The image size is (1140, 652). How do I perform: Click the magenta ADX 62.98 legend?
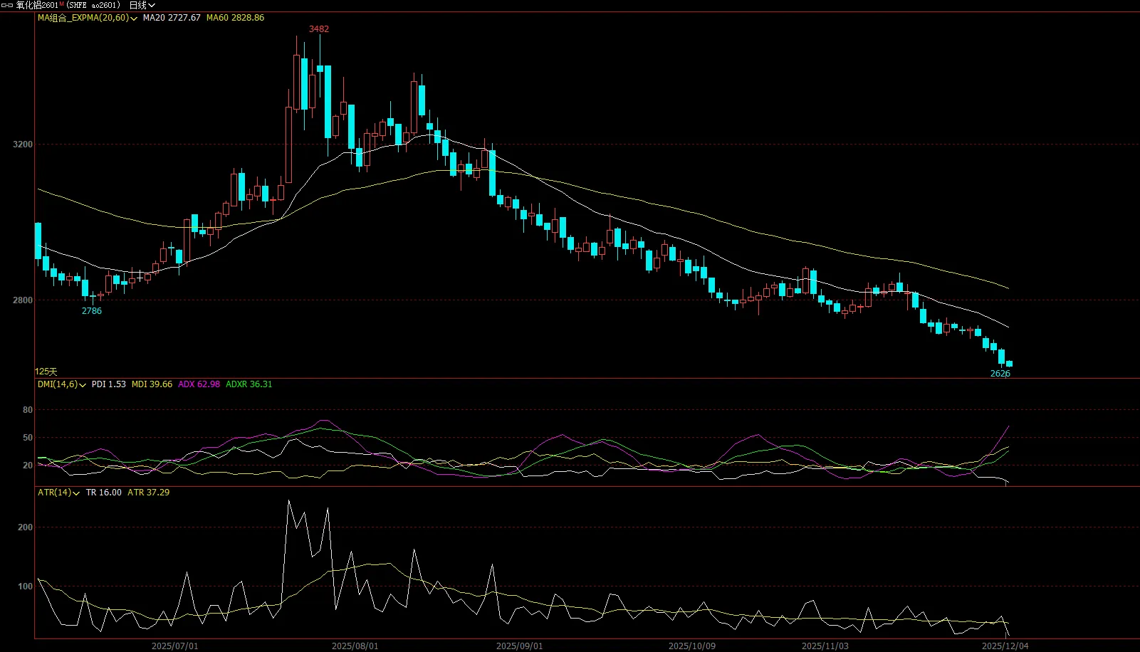[199, 384]
